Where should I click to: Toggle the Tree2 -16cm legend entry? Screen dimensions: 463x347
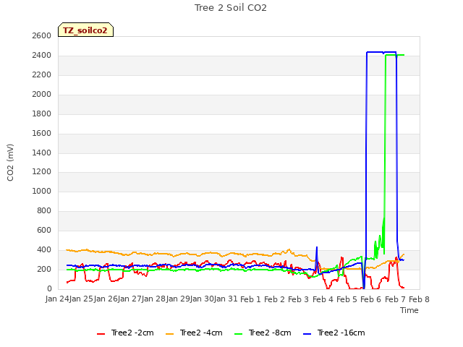(x=334, y=333)
